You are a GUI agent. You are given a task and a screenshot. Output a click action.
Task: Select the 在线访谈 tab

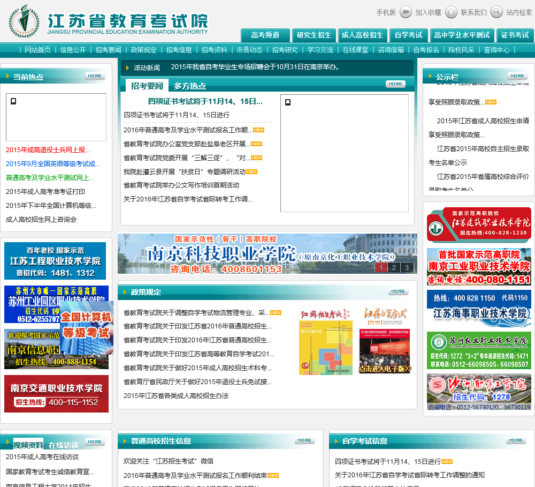pyautogui.click(x=63, y=445)
